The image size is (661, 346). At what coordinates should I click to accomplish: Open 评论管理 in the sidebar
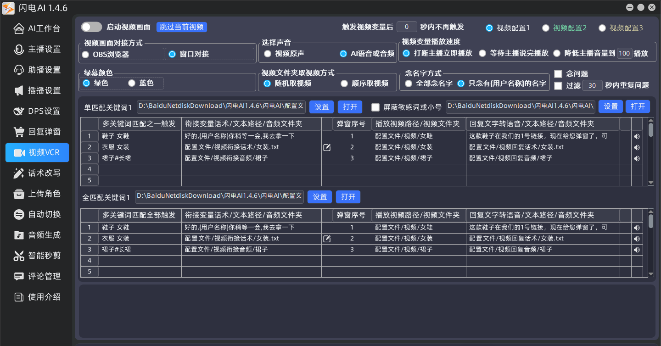click(x=37, y=276)
